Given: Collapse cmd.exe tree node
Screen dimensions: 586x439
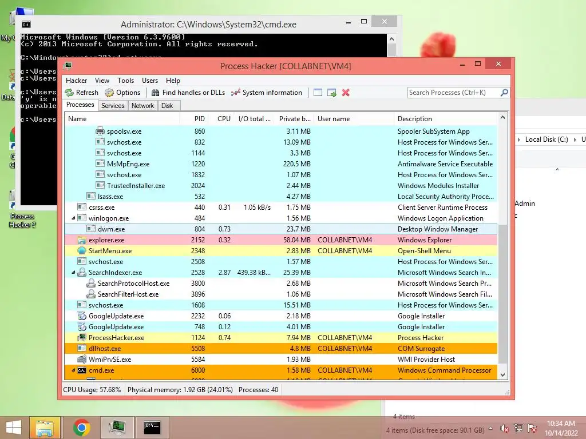Looking at the screenshot, I should pyautogui.click(x=73, y=370).
